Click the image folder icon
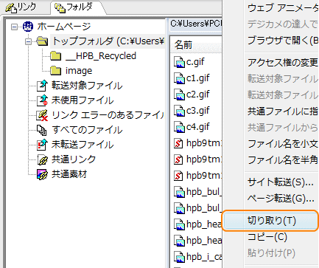This screenshot has width=319, height=268. coord(56,71)
